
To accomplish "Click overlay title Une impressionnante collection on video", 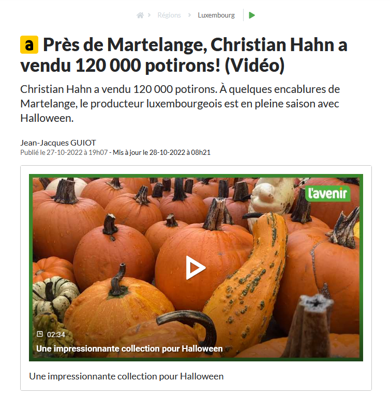I will [129, 348].
